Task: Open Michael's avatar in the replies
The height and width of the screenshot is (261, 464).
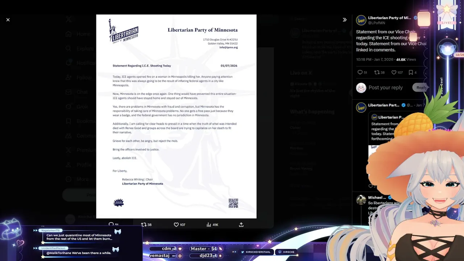Action: click(361, 200)
